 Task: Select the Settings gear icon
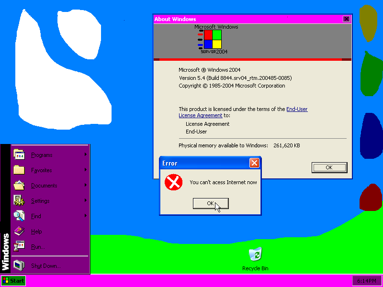19,200
